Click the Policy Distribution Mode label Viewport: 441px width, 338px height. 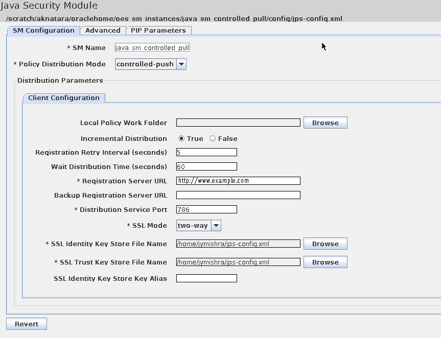(x=60, y=64)
